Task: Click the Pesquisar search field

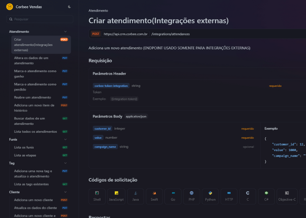Action: click(x=39, y=19)
